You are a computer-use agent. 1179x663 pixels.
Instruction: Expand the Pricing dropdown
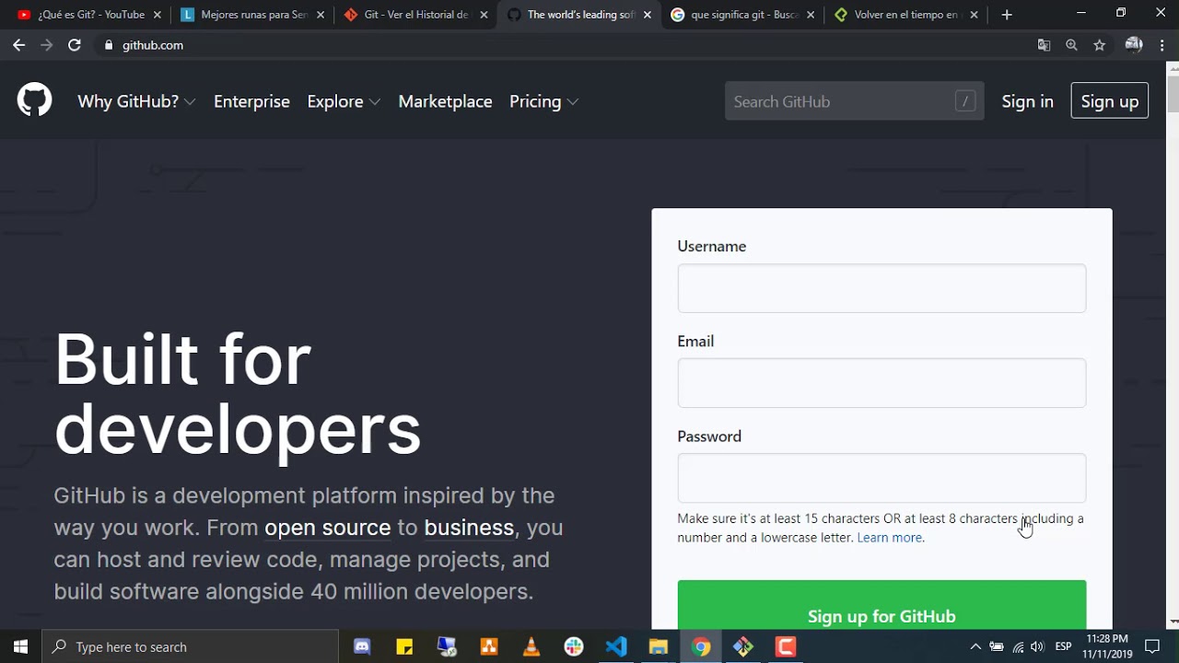543,101
